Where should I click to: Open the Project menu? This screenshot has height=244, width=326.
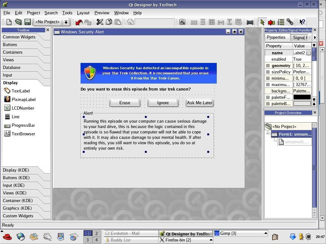(x=33, y=13)
